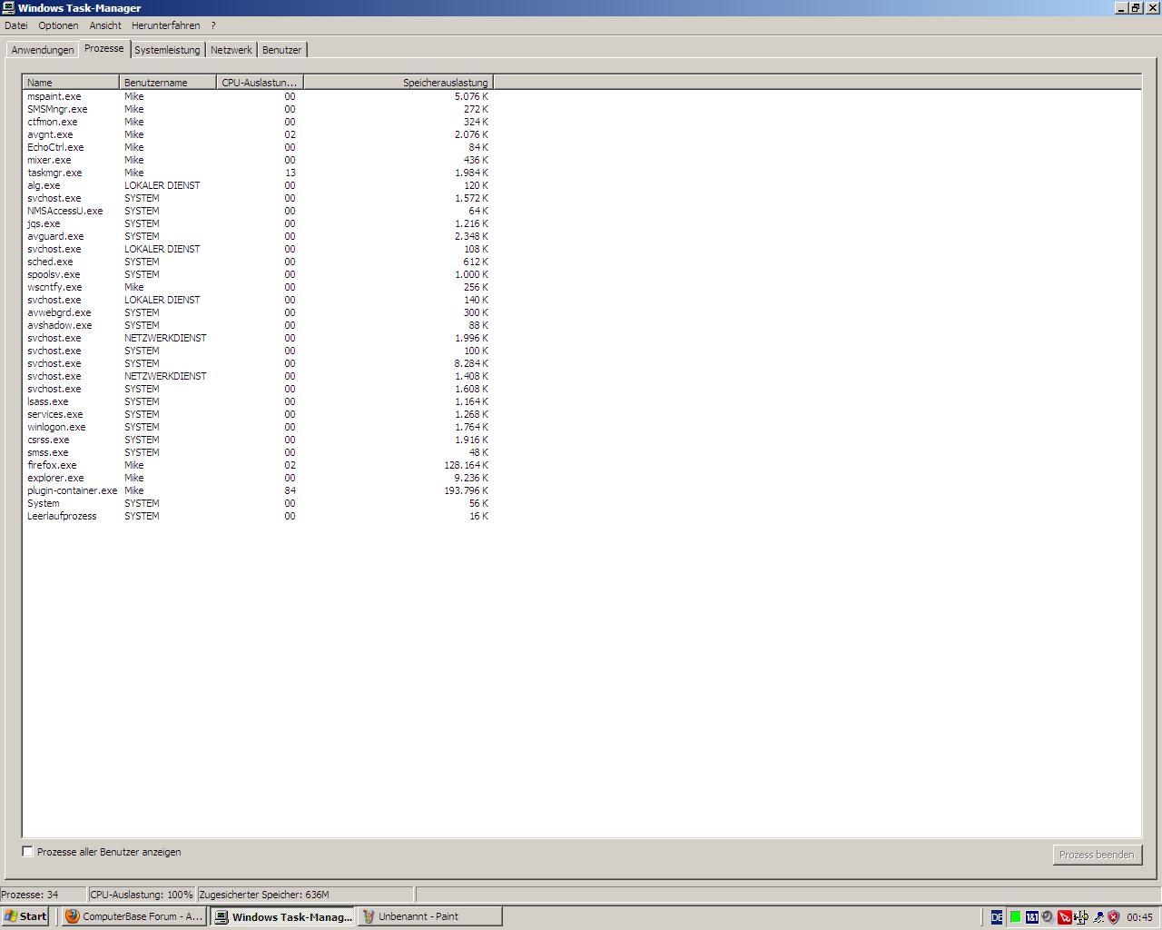Image resolution: width=1162 pixels, height=930 pixels.
Task: Click the Task-Manager title bar icon
Action: click(8, 7)
